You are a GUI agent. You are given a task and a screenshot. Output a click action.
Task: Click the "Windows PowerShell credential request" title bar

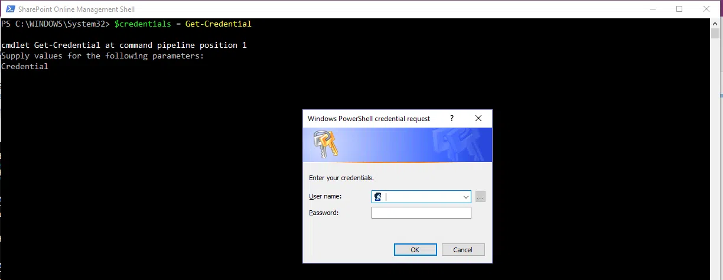(x=369, y=119)
